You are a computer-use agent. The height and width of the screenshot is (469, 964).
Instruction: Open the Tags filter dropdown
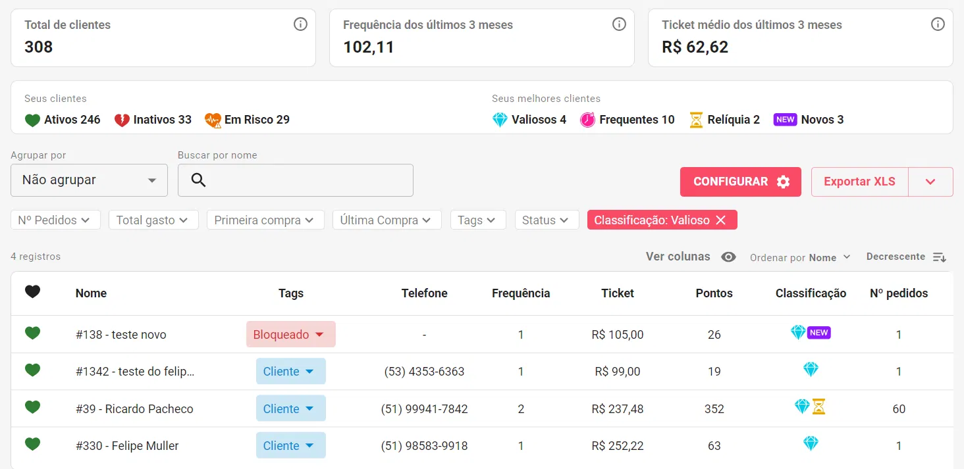[x=478, y=220]
